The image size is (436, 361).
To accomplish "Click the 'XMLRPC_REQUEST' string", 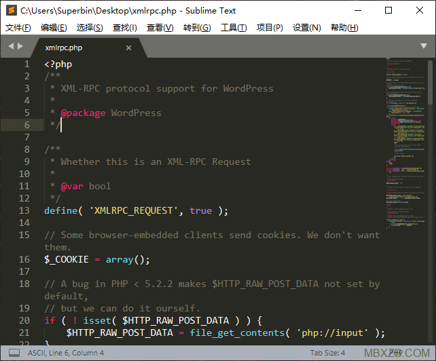I will pos(134,210).
